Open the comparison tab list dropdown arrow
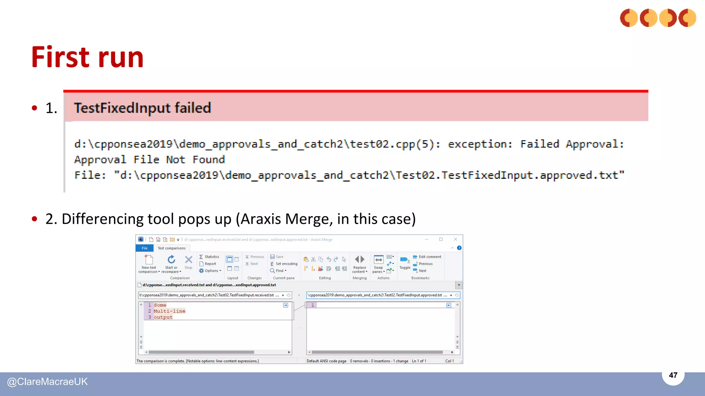 pyautogui.click(x=459, y=285)
